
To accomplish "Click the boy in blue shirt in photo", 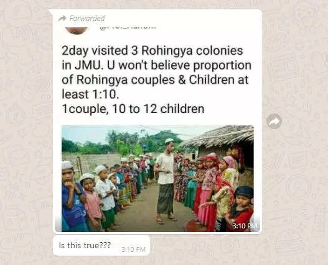I will click(x=72, y=197).
